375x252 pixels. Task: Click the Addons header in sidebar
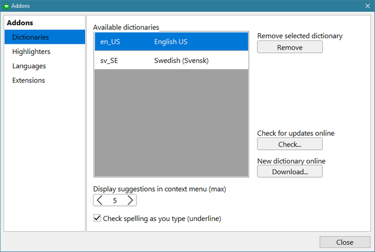click(x=20, y=23)
